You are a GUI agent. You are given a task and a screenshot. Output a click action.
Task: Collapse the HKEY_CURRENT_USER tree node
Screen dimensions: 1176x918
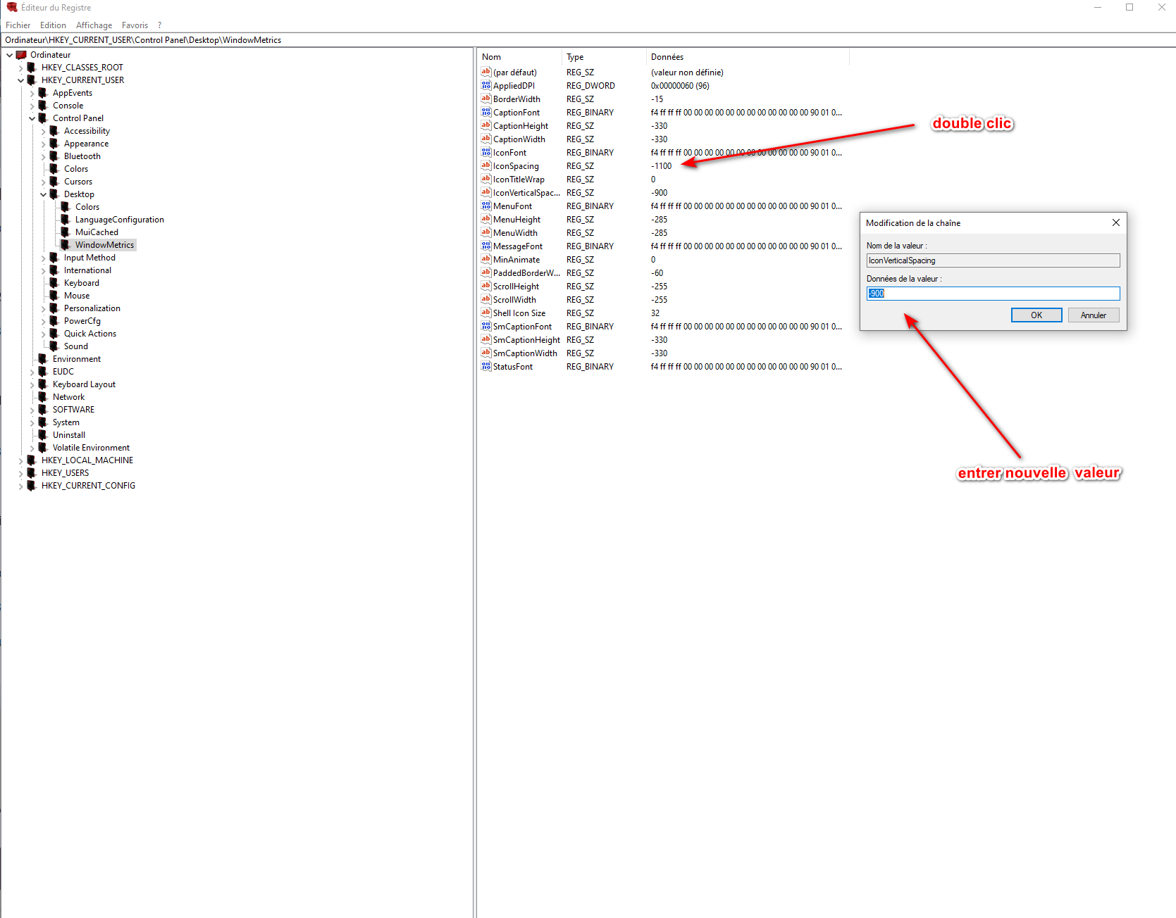click(20, 80)
